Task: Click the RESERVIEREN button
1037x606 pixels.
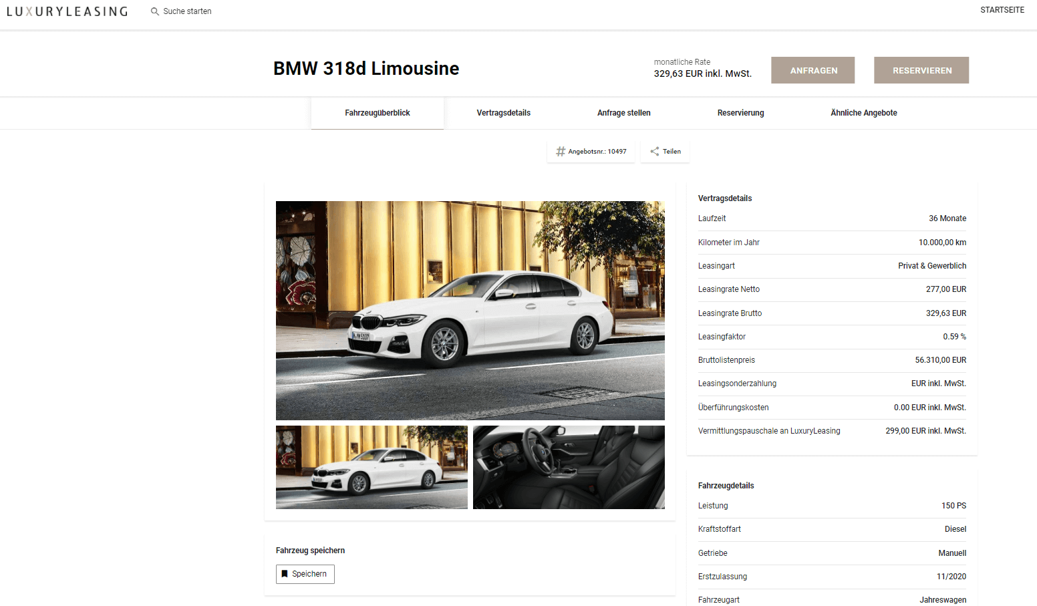Action: [921, 70]
